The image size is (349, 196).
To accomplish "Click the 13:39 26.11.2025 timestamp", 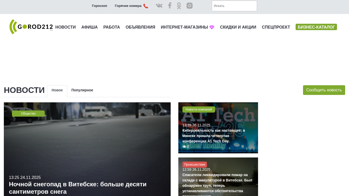I will click(x=196, y=125).
